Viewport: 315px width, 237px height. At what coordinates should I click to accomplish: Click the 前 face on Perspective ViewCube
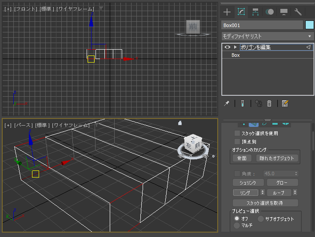[x=198, y=145]
